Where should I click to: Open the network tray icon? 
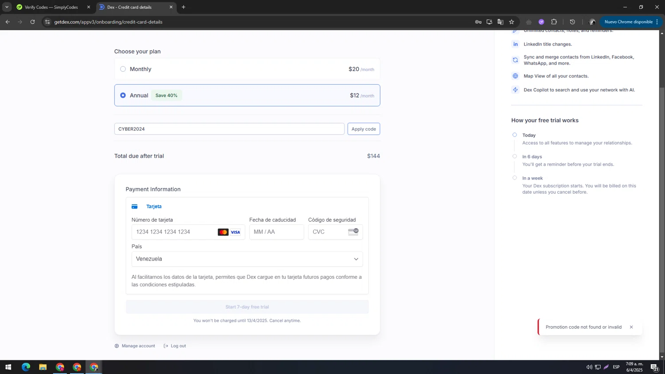[x=598, y=367]
